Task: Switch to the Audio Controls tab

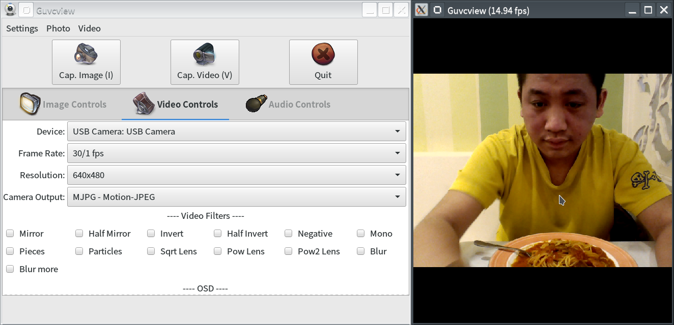Action: click(299, 104)
